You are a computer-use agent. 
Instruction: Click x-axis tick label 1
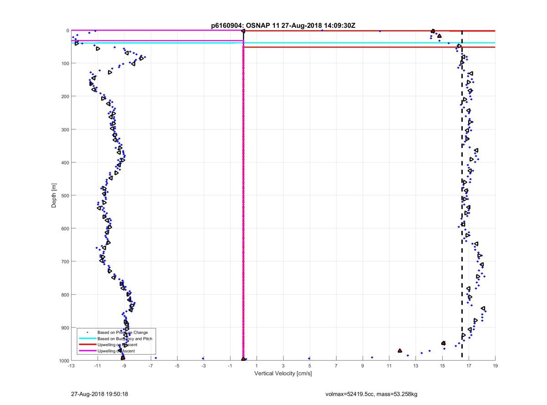tap(257, 366)
